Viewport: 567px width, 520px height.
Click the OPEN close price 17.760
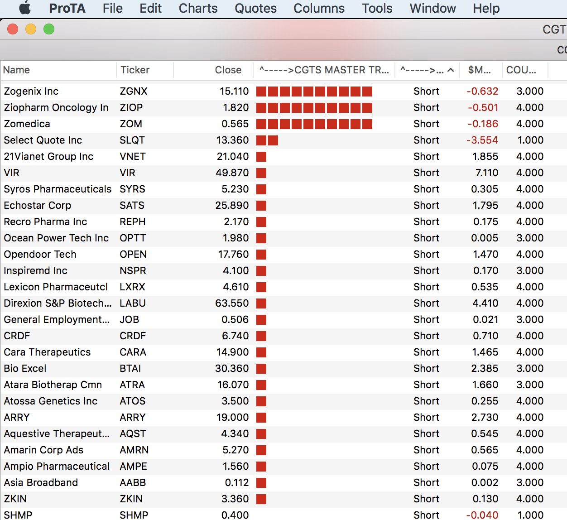pyautogui.click(x=234, y=254)
